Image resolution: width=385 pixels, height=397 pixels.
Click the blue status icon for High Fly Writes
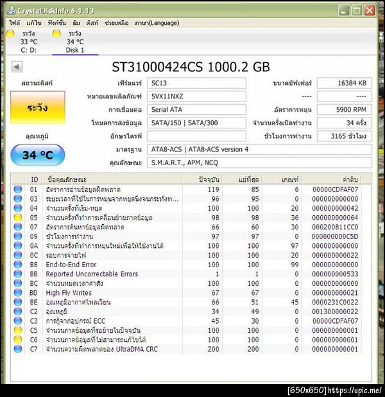tap(18, 292)
